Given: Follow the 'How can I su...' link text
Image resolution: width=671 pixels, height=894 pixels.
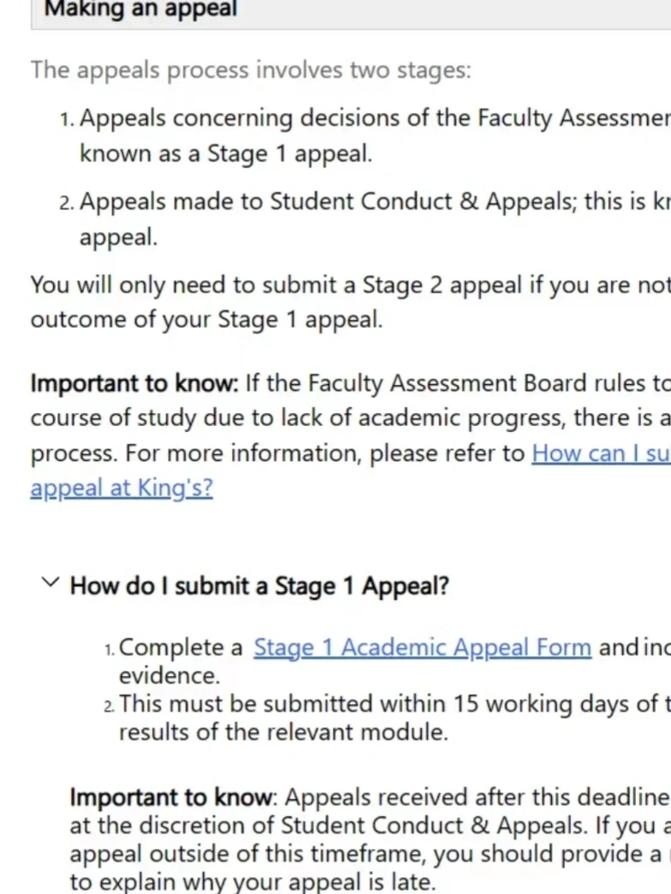Looking at the screenshot, I should click(x=602, y=453).
